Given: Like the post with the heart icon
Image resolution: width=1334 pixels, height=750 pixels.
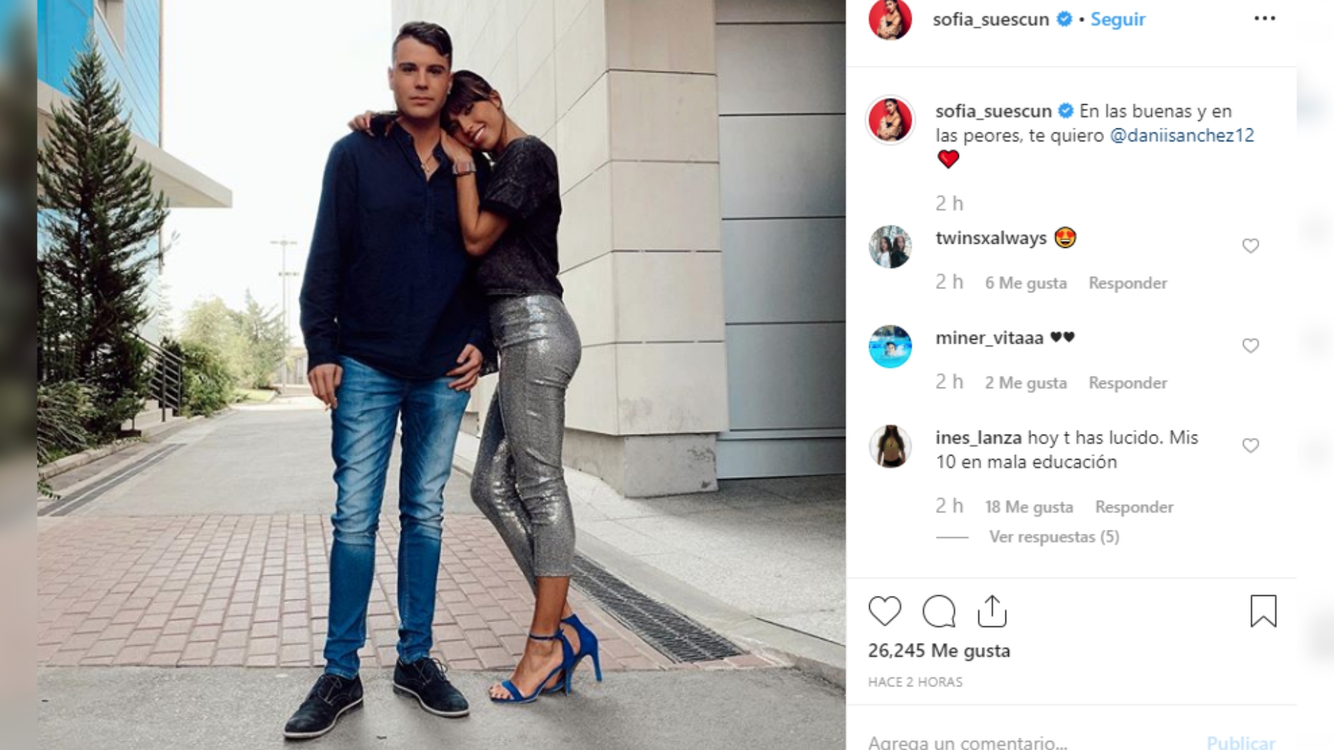Looking at the screenshot, I should 884,611.
